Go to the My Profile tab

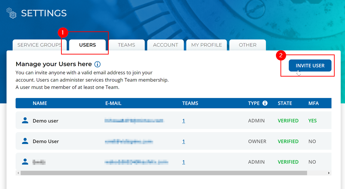207,45
